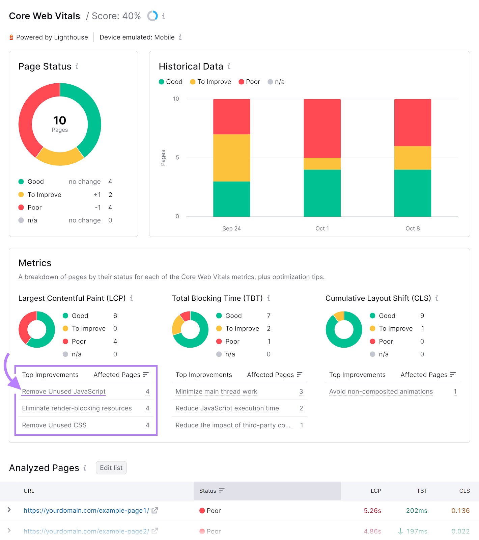Click the 0.136 CLS value
Viewport: 479px width, 540px height.
click(x=460, y=511)
